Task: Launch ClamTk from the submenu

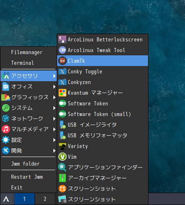Action: [x=102, y=61]
